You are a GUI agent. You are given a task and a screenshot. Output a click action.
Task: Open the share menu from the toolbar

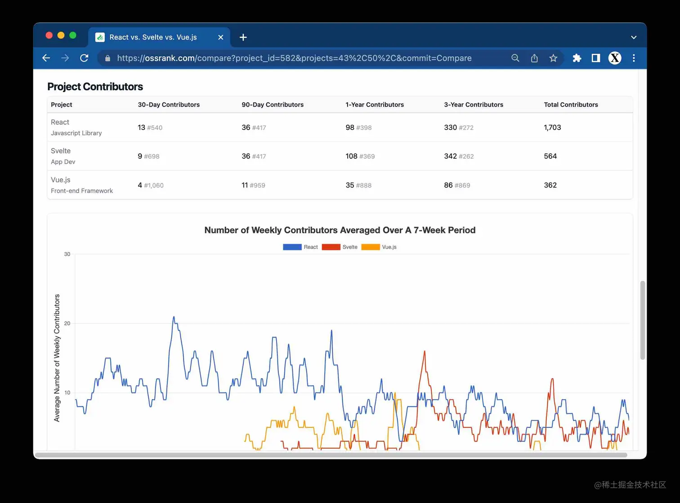point(534,58)
